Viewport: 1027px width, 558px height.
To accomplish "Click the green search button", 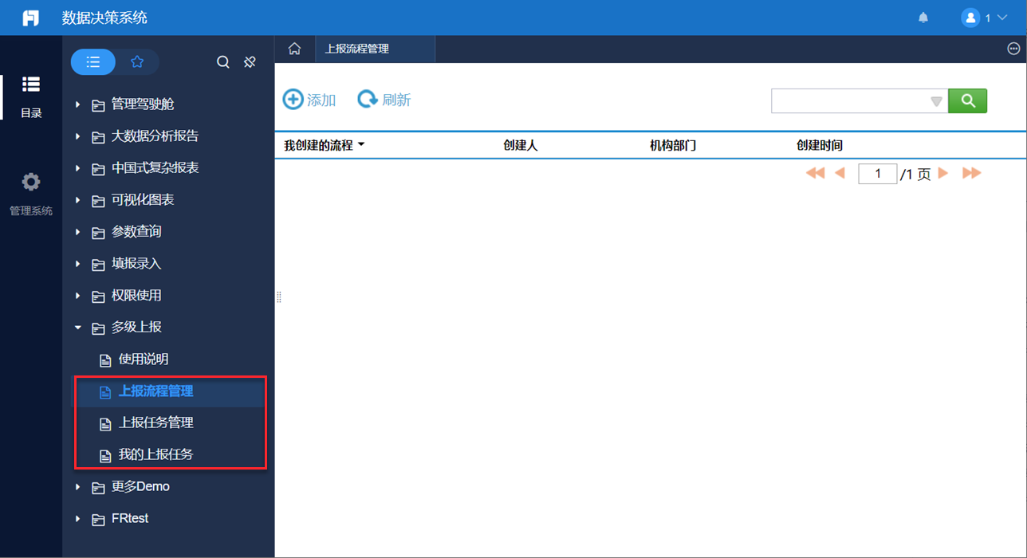I will [968, 101].
